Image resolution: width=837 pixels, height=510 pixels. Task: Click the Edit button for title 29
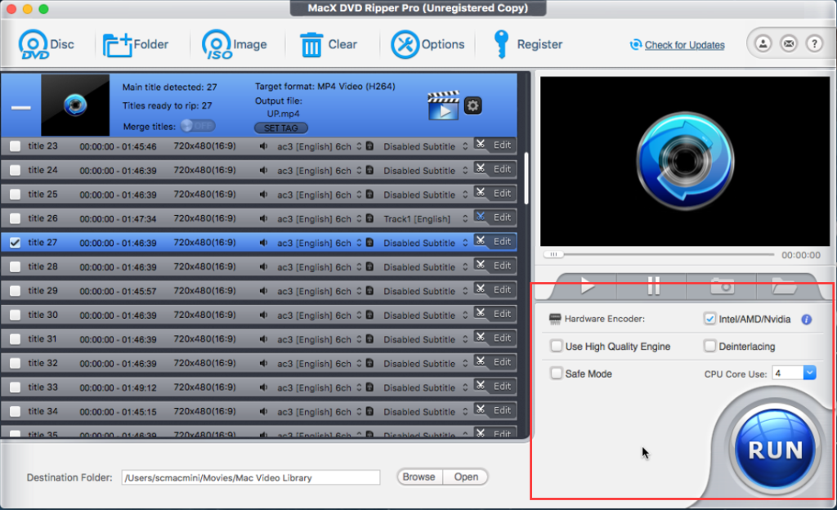[x=495, y=289]
